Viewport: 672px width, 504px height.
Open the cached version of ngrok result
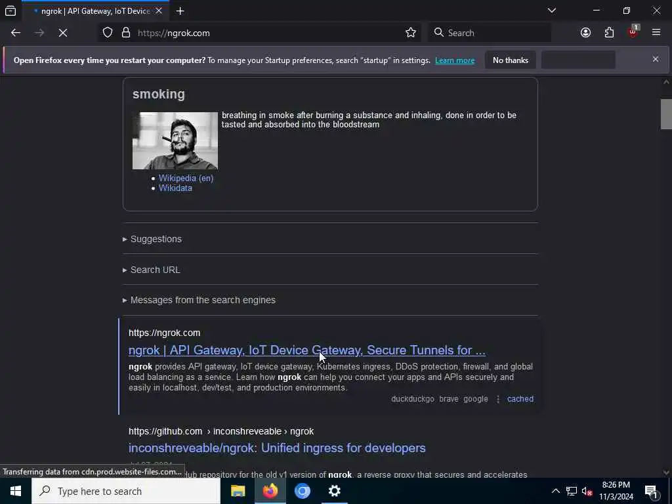click(520, 399)
